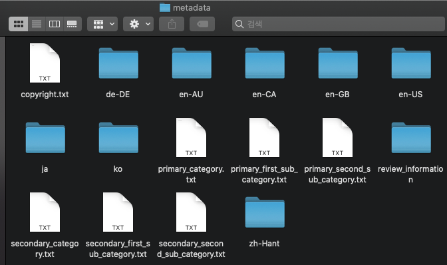Click the primary_second_sub_category.txt name label
Image resolution: width=447 pixels, height=265 pixels.
[x=337, y=174]
